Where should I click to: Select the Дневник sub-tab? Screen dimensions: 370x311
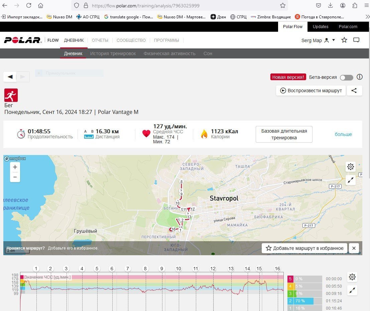73,53
